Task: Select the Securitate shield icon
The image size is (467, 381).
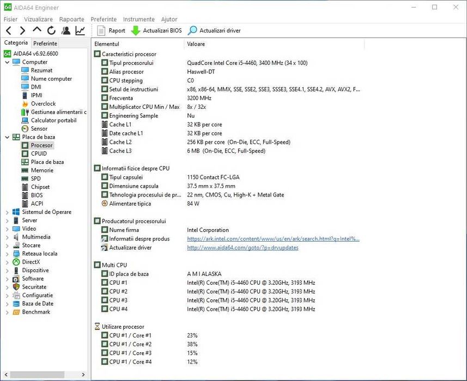Action: tap(16, 287)
